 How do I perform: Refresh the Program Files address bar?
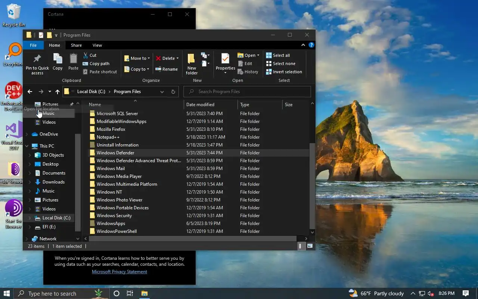[173, 92]
